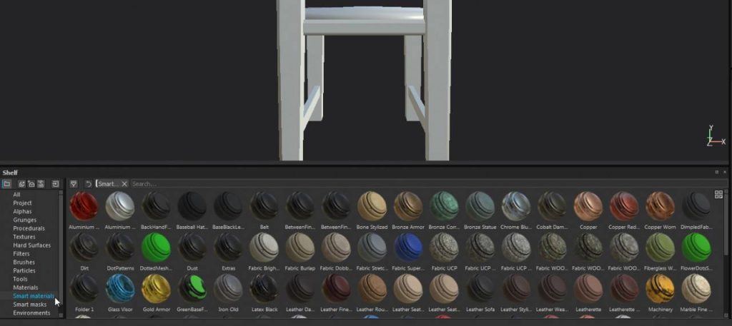Switch the shelf grid thumbnail size icon
The width and height of the screenshot is (732, 326).
pyautogui.click(x=718, y=195)
